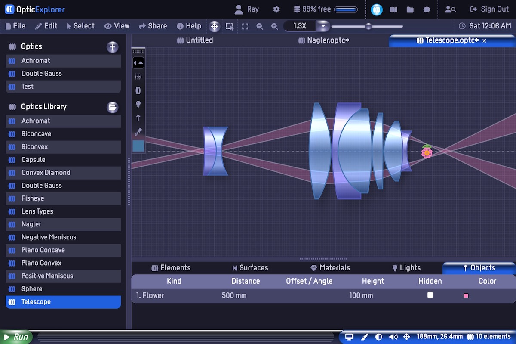Add new optic with plus button
This screenshot has width=516, height=344.
click(x=112, y=47)
